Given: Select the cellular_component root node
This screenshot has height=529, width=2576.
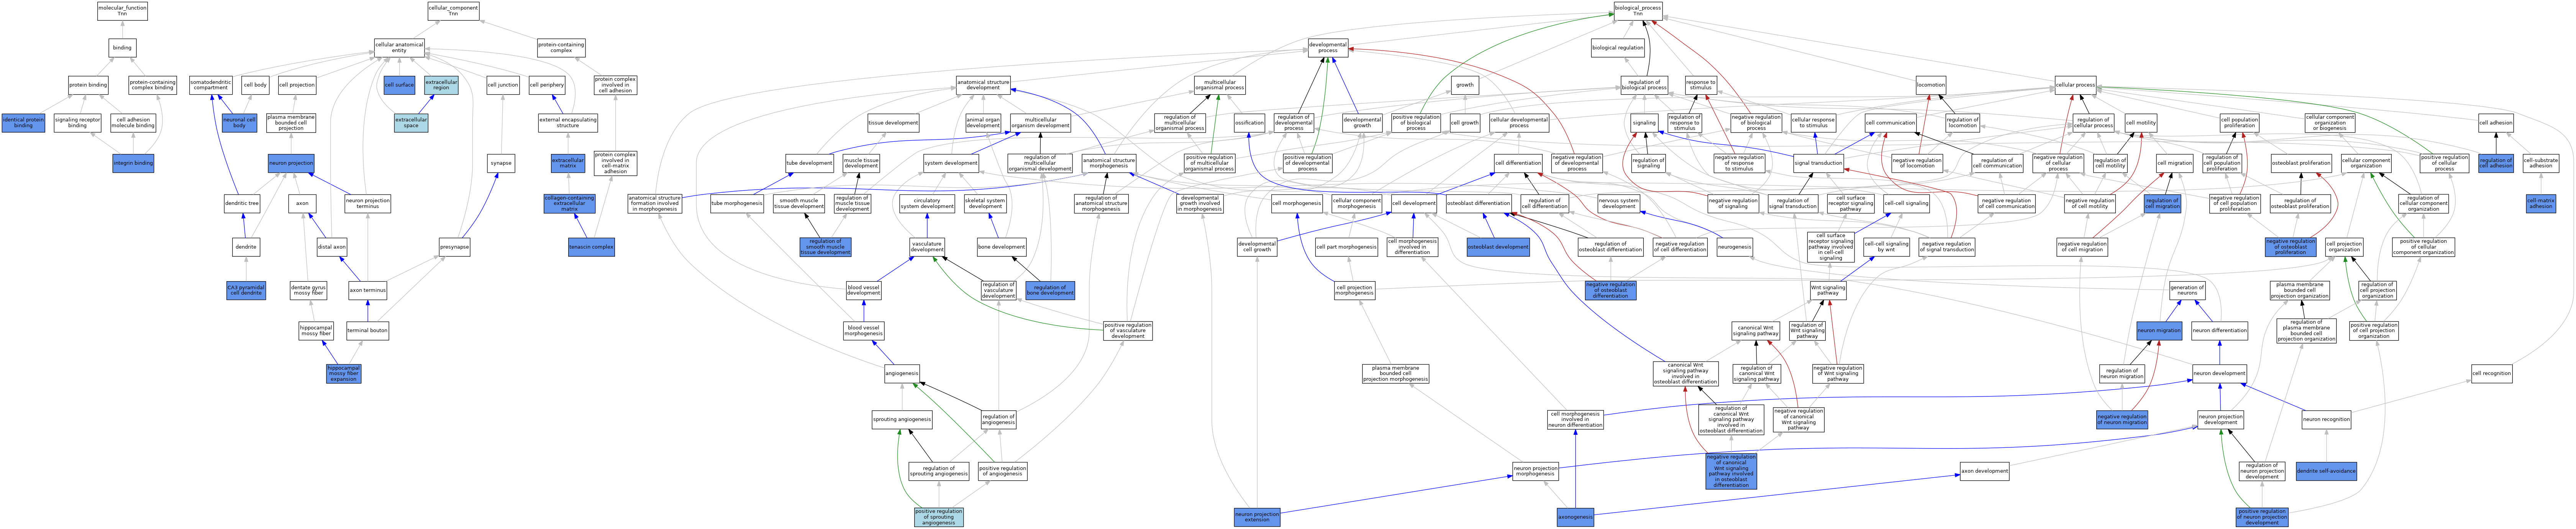Looking at the screenshot, I should 453,11.
